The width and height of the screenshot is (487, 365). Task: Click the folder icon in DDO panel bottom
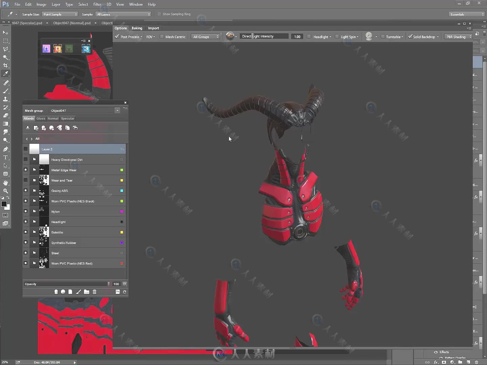click(87, 292)
